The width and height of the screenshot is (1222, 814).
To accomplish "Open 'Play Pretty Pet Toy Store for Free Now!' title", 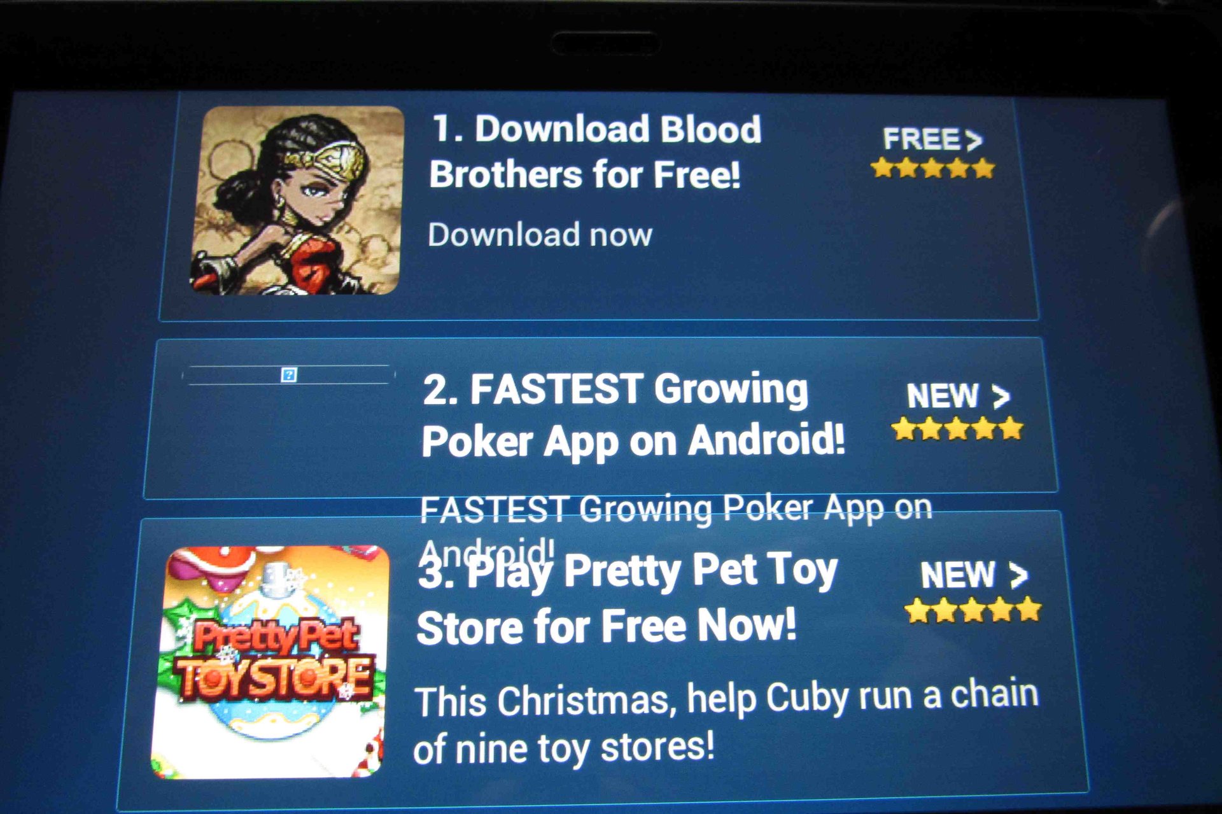I will pyautogui.click(x=627, y=598).
